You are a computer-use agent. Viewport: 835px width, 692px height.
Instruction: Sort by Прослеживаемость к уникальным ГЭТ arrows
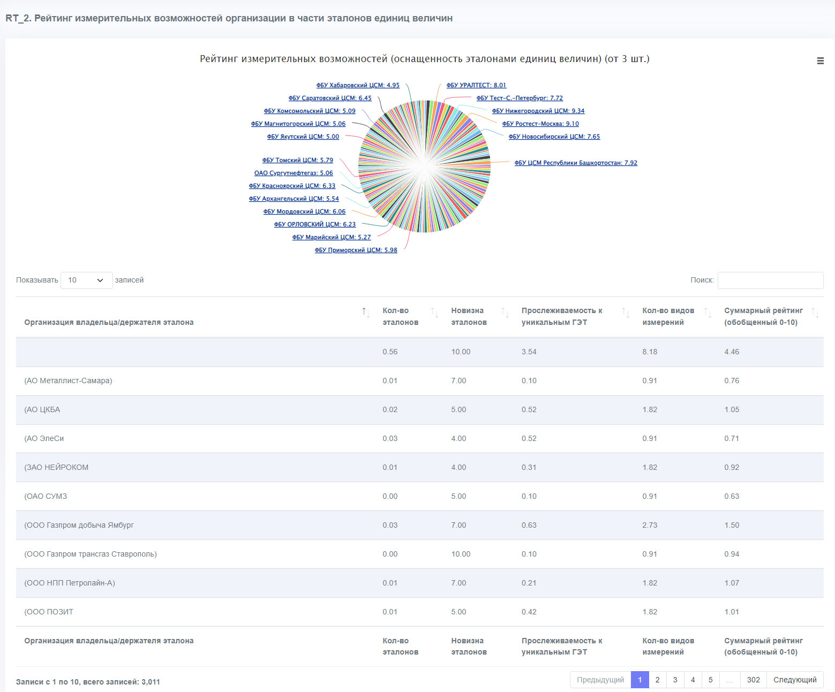point(626,313)
